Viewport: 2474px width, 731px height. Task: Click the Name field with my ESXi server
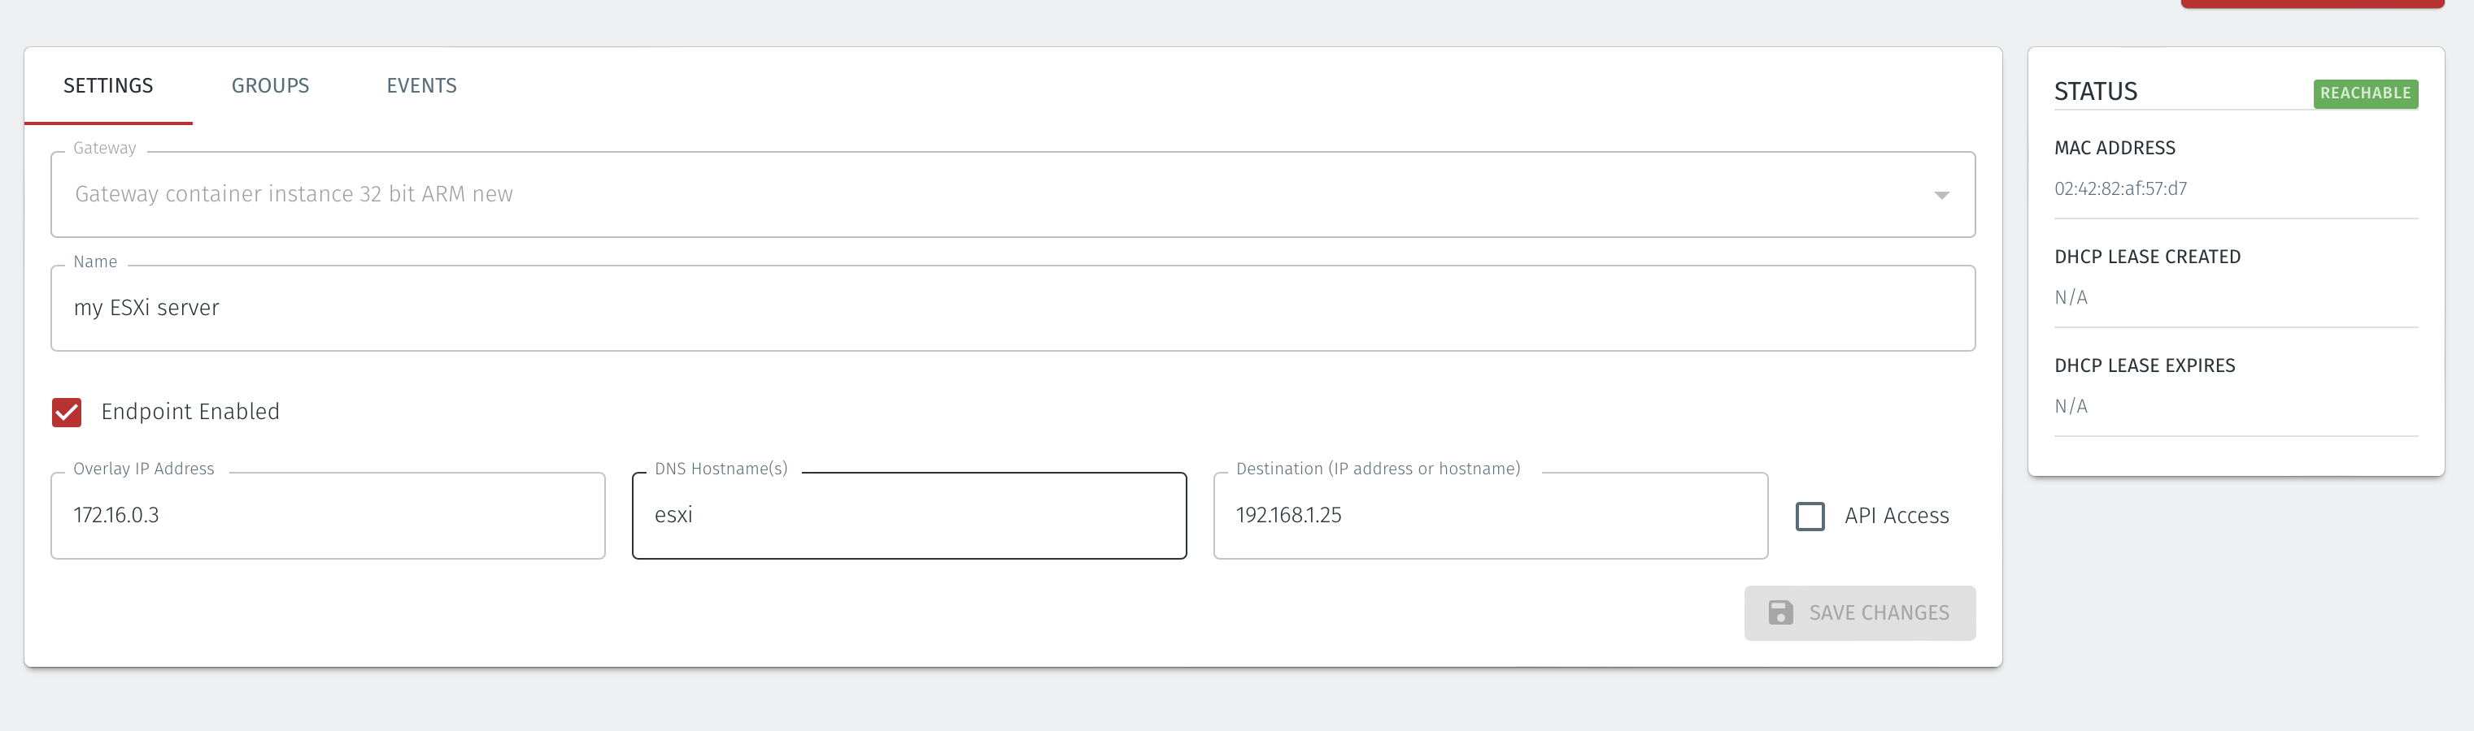point(1013,308)
